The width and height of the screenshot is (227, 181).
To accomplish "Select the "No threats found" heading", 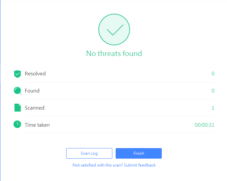I will coord(114,53).
